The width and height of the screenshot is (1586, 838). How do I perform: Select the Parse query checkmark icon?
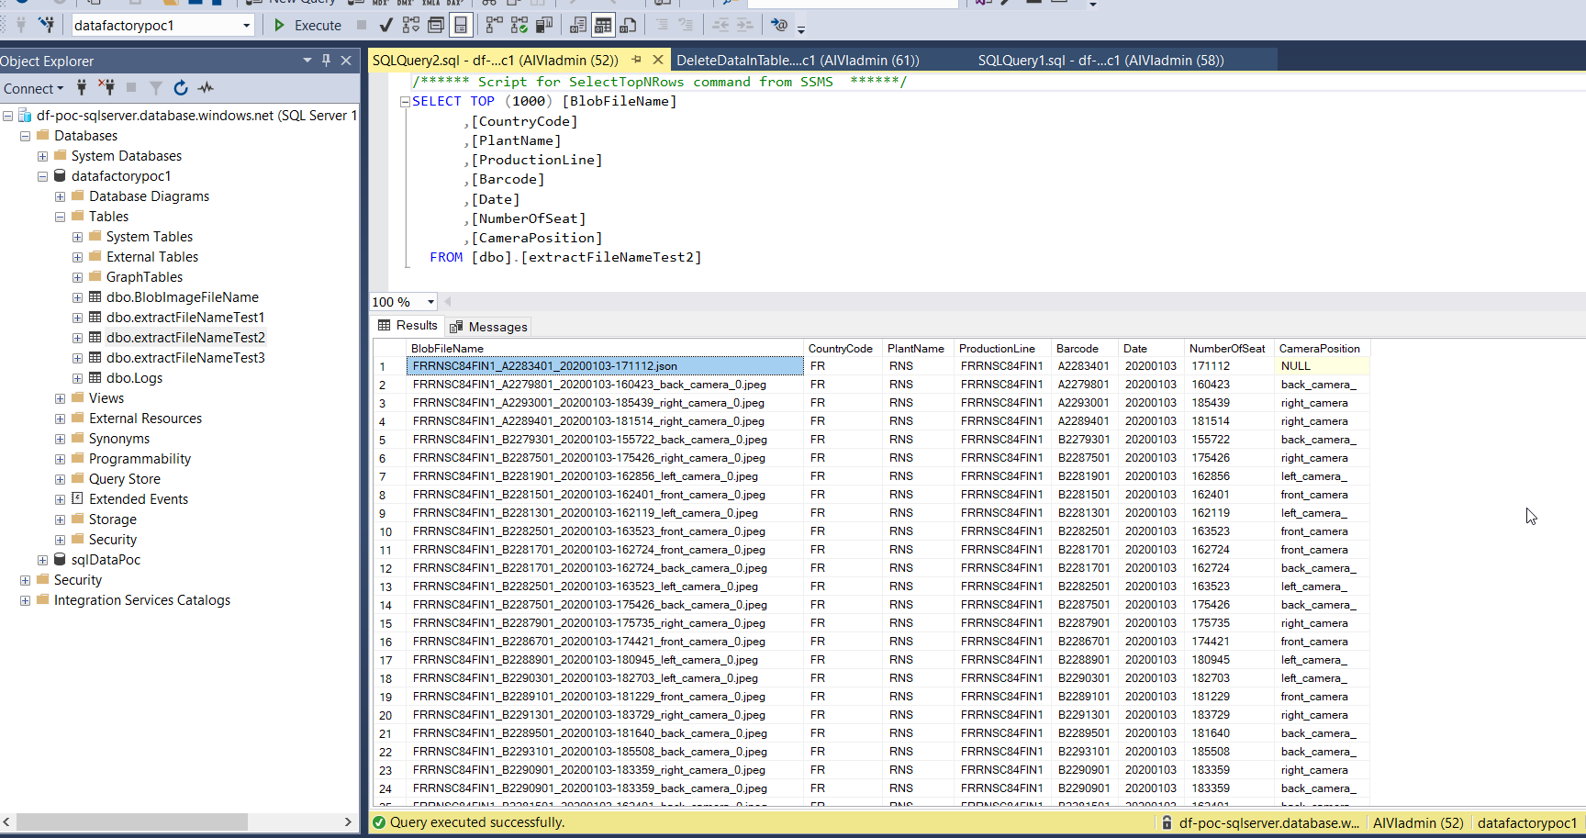385,25
